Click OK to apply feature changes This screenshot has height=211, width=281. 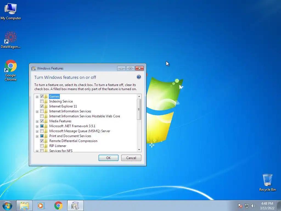[x=108, y=158]
